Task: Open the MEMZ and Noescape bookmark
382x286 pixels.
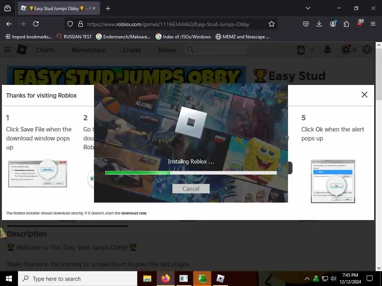Action: pyautogui.click(x=242, y=37)
